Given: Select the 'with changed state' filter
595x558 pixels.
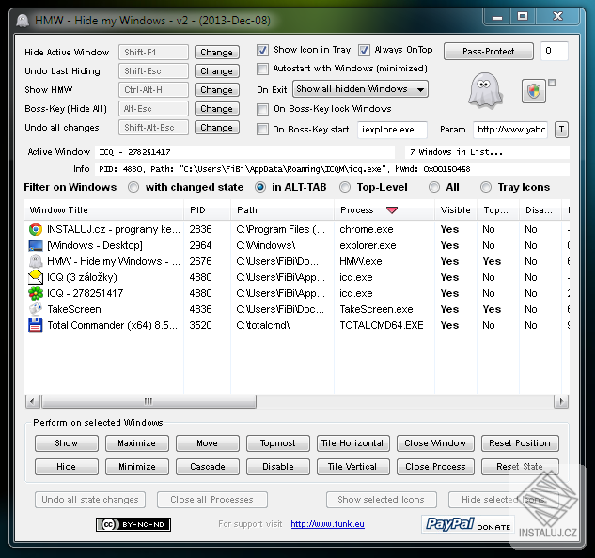Looking at the screenshot, I should coord(133,187).
